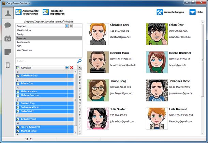Click email helena@gmx.de
Screen dimensions: 208x143
[178, 65]
